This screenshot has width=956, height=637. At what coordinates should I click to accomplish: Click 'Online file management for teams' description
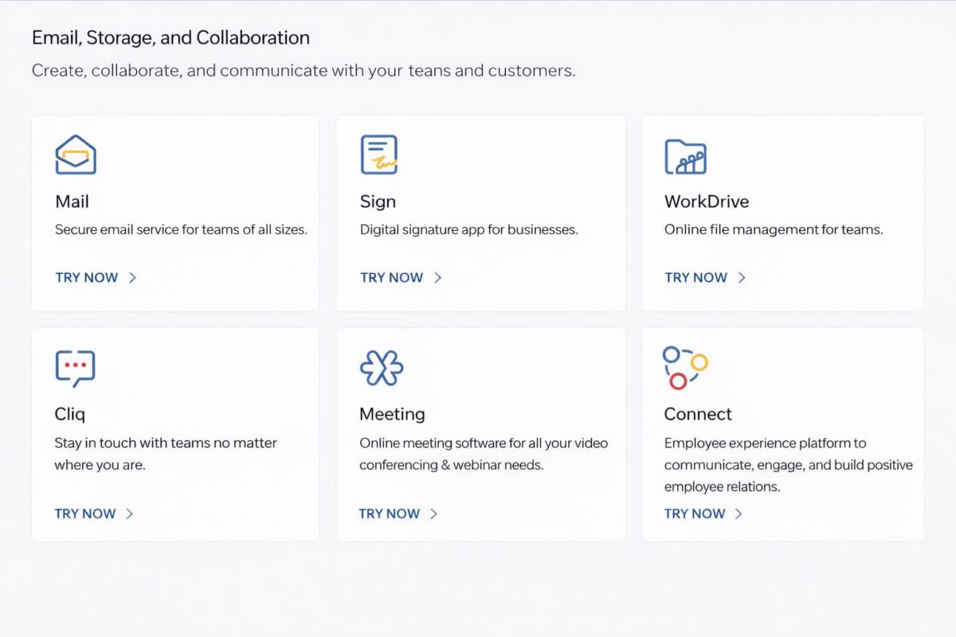[774, 229]
